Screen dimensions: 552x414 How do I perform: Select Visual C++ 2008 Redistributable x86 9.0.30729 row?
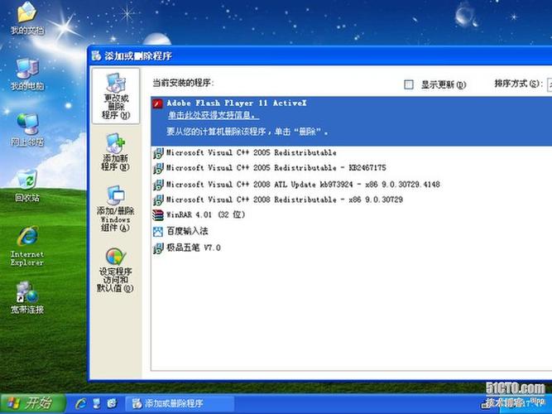click(x=352, y=200)
